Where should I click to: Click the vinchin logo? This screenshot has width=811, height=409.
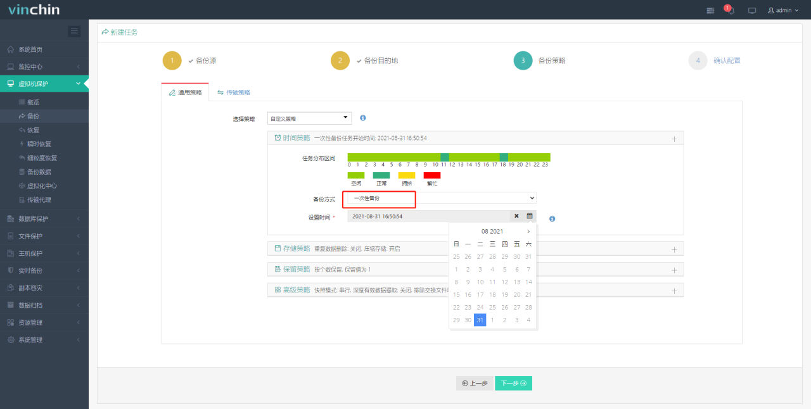[34, 9]
